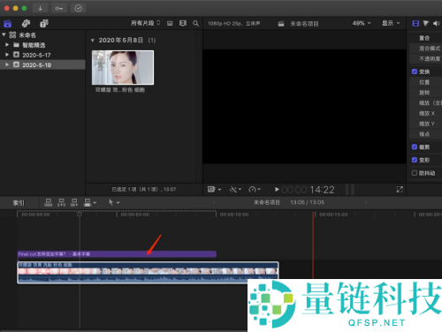This screenshot has width=442, height=332.
Task: Click the 混合模式 blend mode row
Action: click(x=426, y=49)
